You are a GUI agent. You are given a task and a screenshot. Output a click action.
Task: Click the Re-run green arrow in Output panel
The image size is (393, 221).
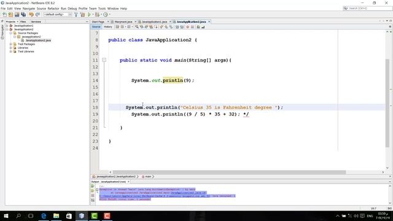point(93,186)
